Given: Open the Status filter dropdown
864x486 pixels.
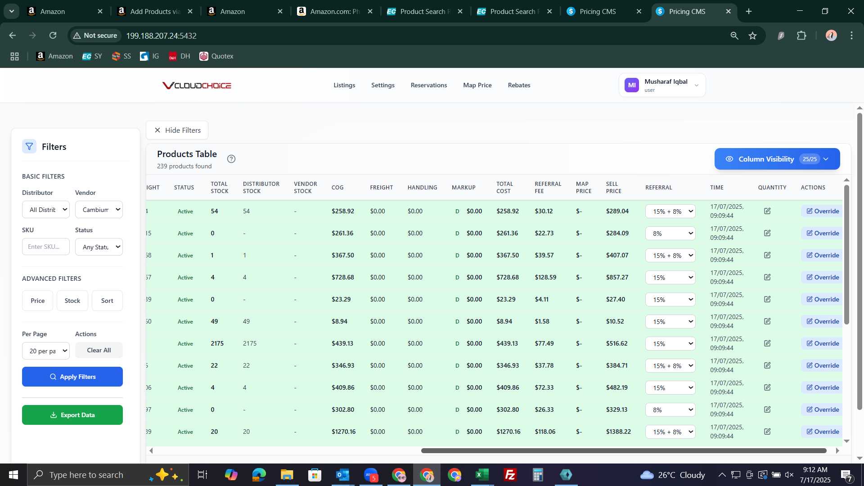Looking at the screenshot, I should (x=99, y=247).
